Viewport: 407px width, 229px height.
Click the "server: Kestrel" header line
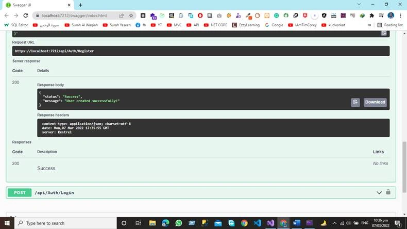57,132
